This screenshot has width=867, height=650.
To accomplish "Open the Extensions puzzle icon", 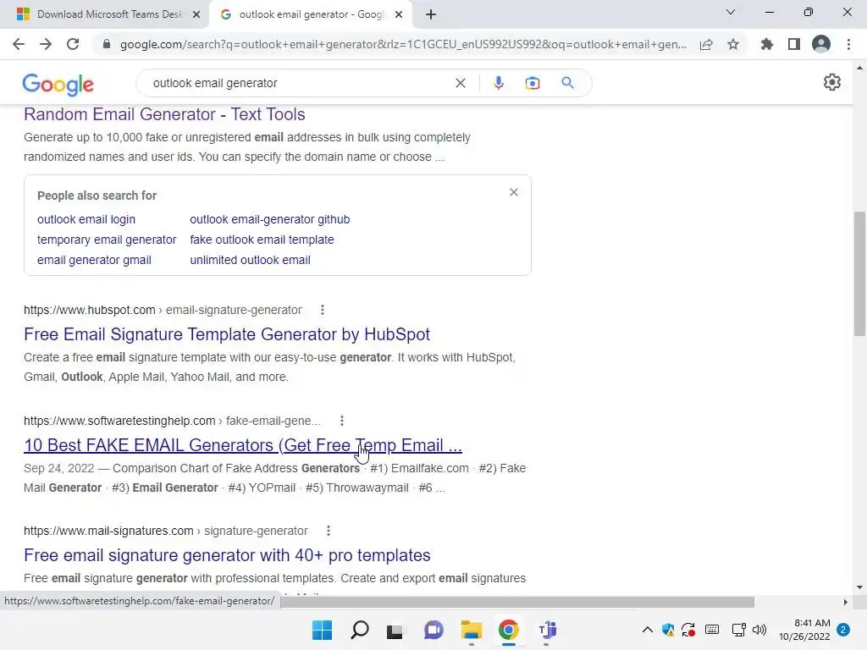I will pos(766,44).
